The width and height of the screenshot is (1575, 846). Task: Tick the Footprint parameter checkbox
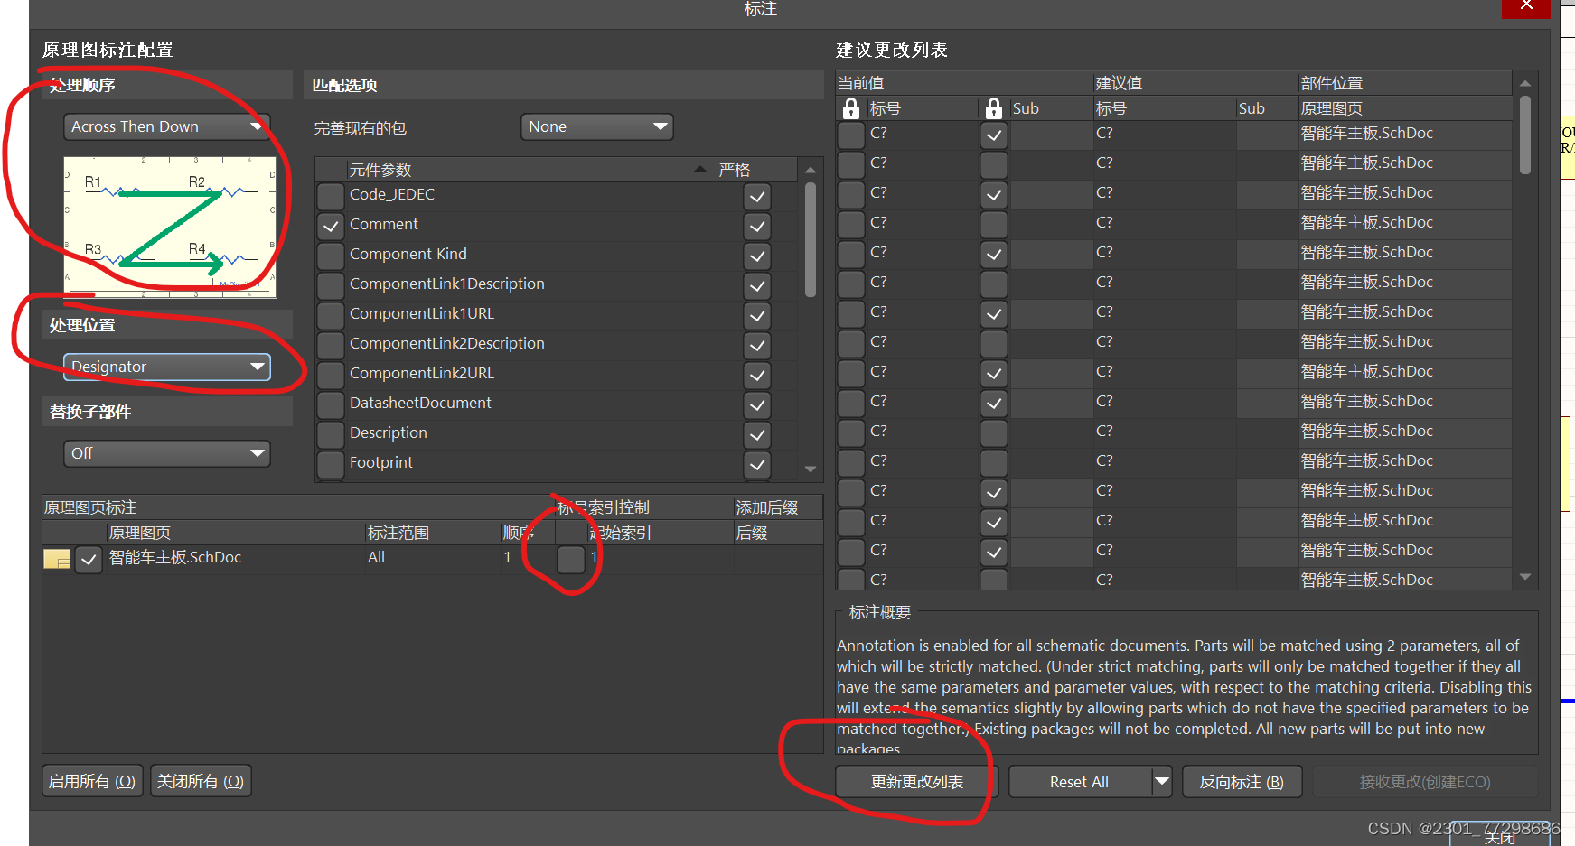tap(331, 463)
